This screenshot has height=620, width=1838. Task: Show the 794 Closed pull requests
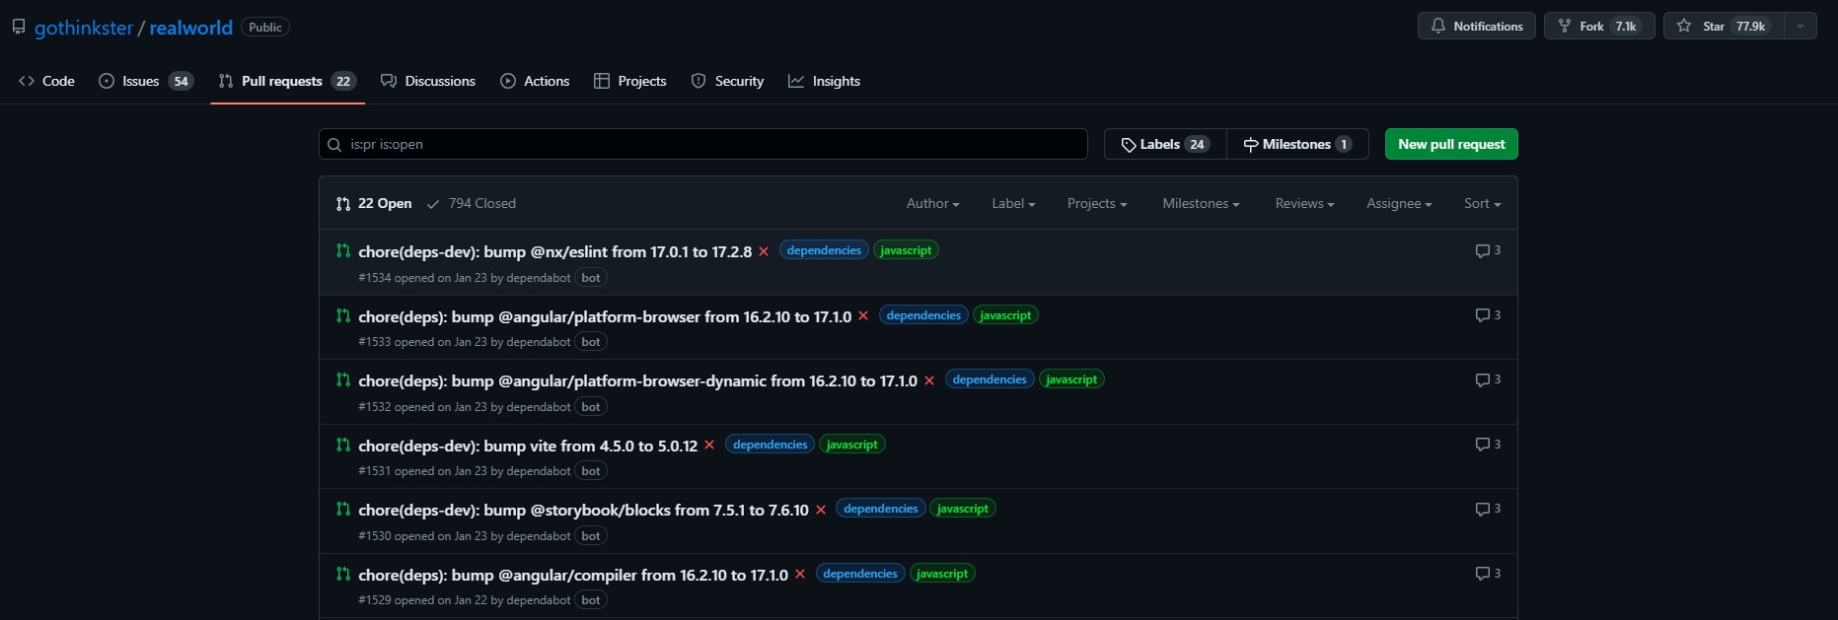(472, 204)
